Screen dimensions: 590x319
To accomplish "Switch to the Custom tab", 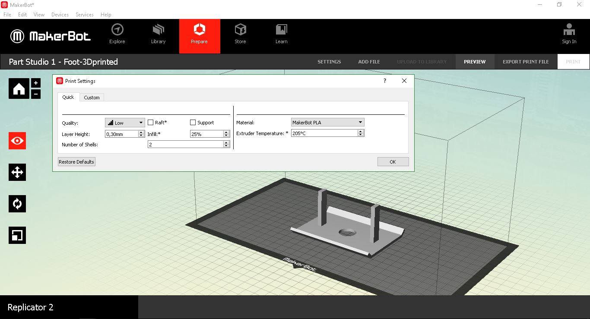I will 92,98.
